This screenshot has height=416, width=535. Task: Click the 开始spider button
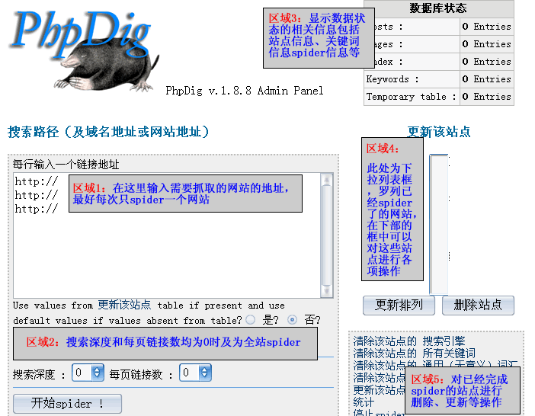tap(67, 404)
